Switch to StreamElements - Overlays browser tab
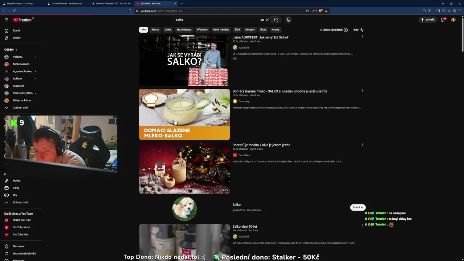The image size is (464, 261). pos(22,4)
